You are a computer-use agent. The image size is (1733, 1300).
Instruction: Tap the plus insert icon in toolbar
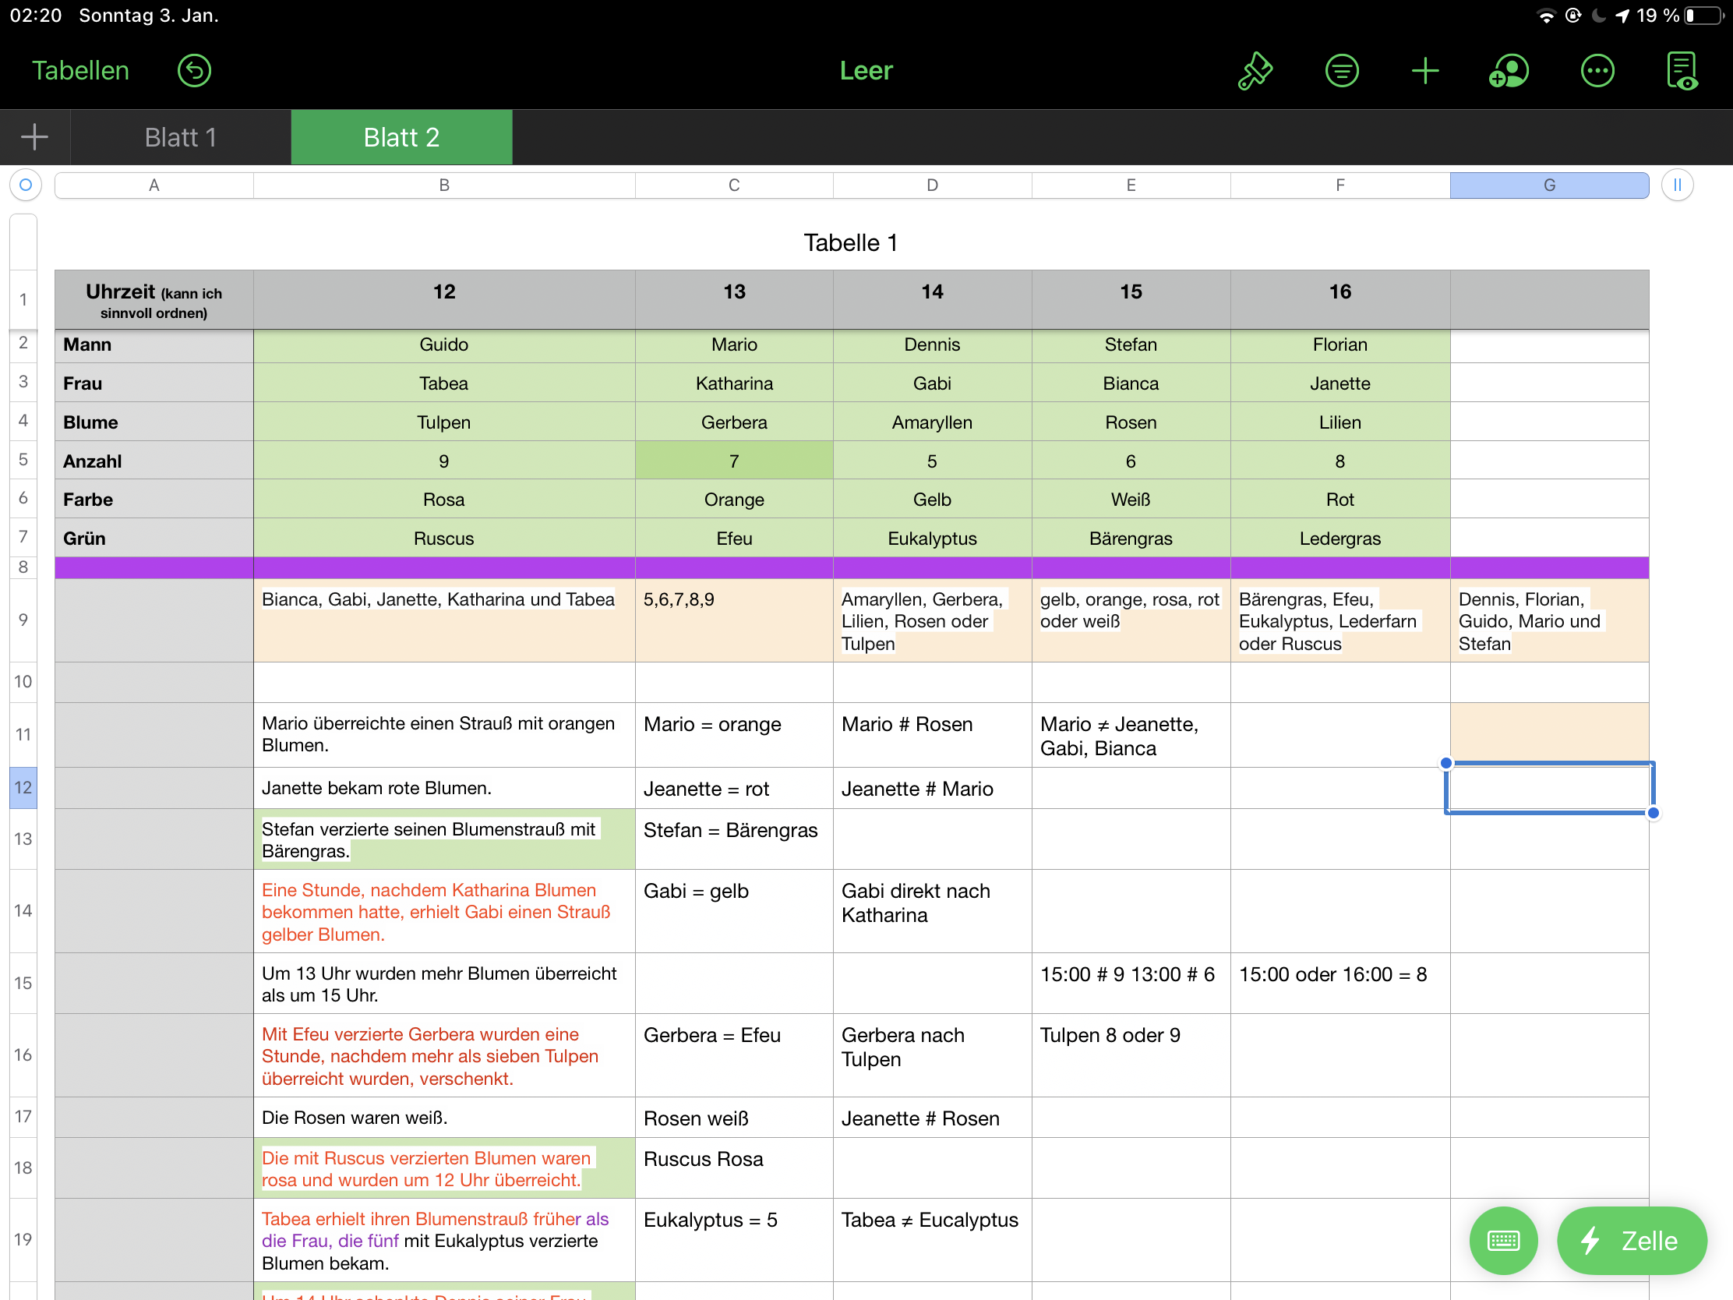pyautogui.click(x=1424, y=70)
